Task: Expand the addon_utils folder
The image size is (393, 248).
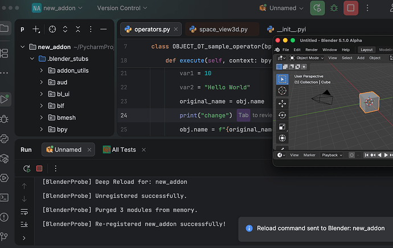Action: [x=42, y=71]
